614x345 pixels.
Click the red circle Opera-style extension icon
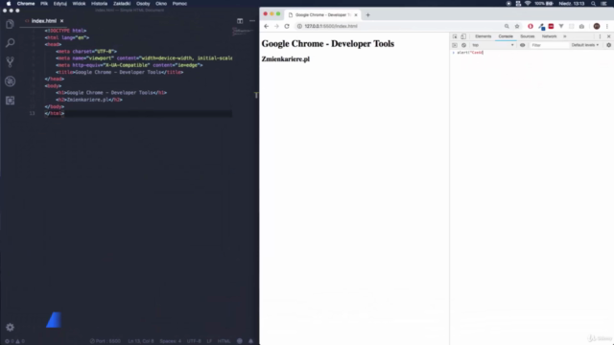[531, 26]
